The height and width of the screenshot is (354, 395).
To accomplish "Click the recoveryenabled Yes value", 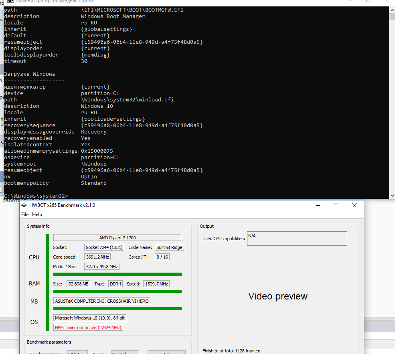I will point(86,138).
